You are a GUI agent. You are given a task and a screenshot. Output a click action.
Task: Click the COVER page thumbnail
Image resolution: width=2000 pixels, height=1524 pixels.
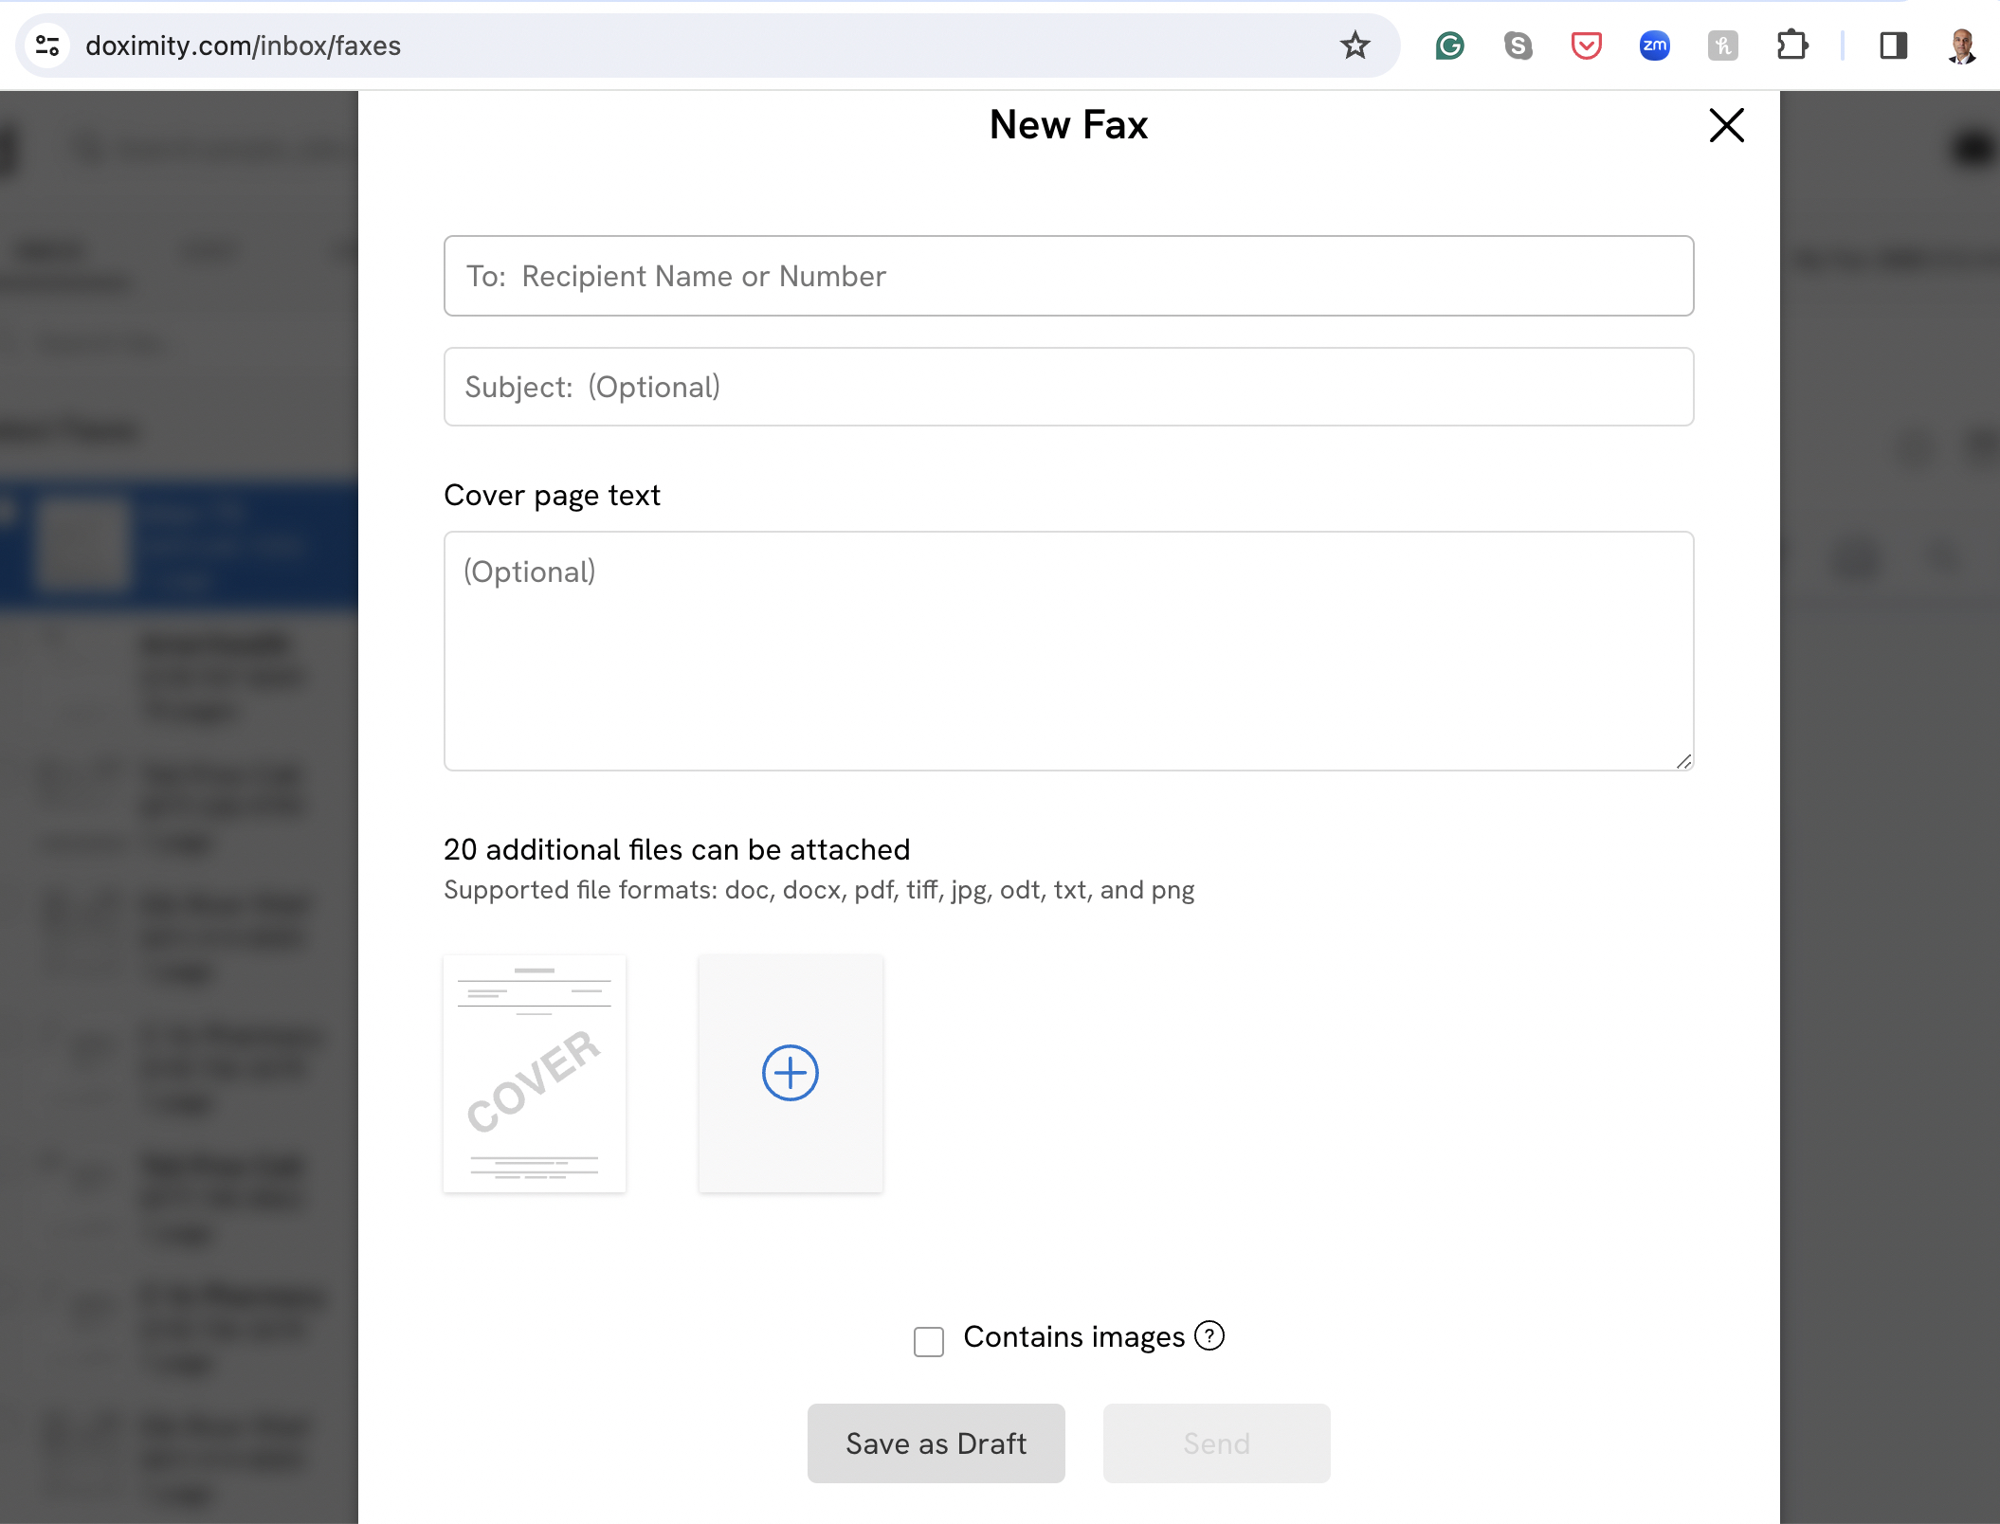(x=534, y=1072)
